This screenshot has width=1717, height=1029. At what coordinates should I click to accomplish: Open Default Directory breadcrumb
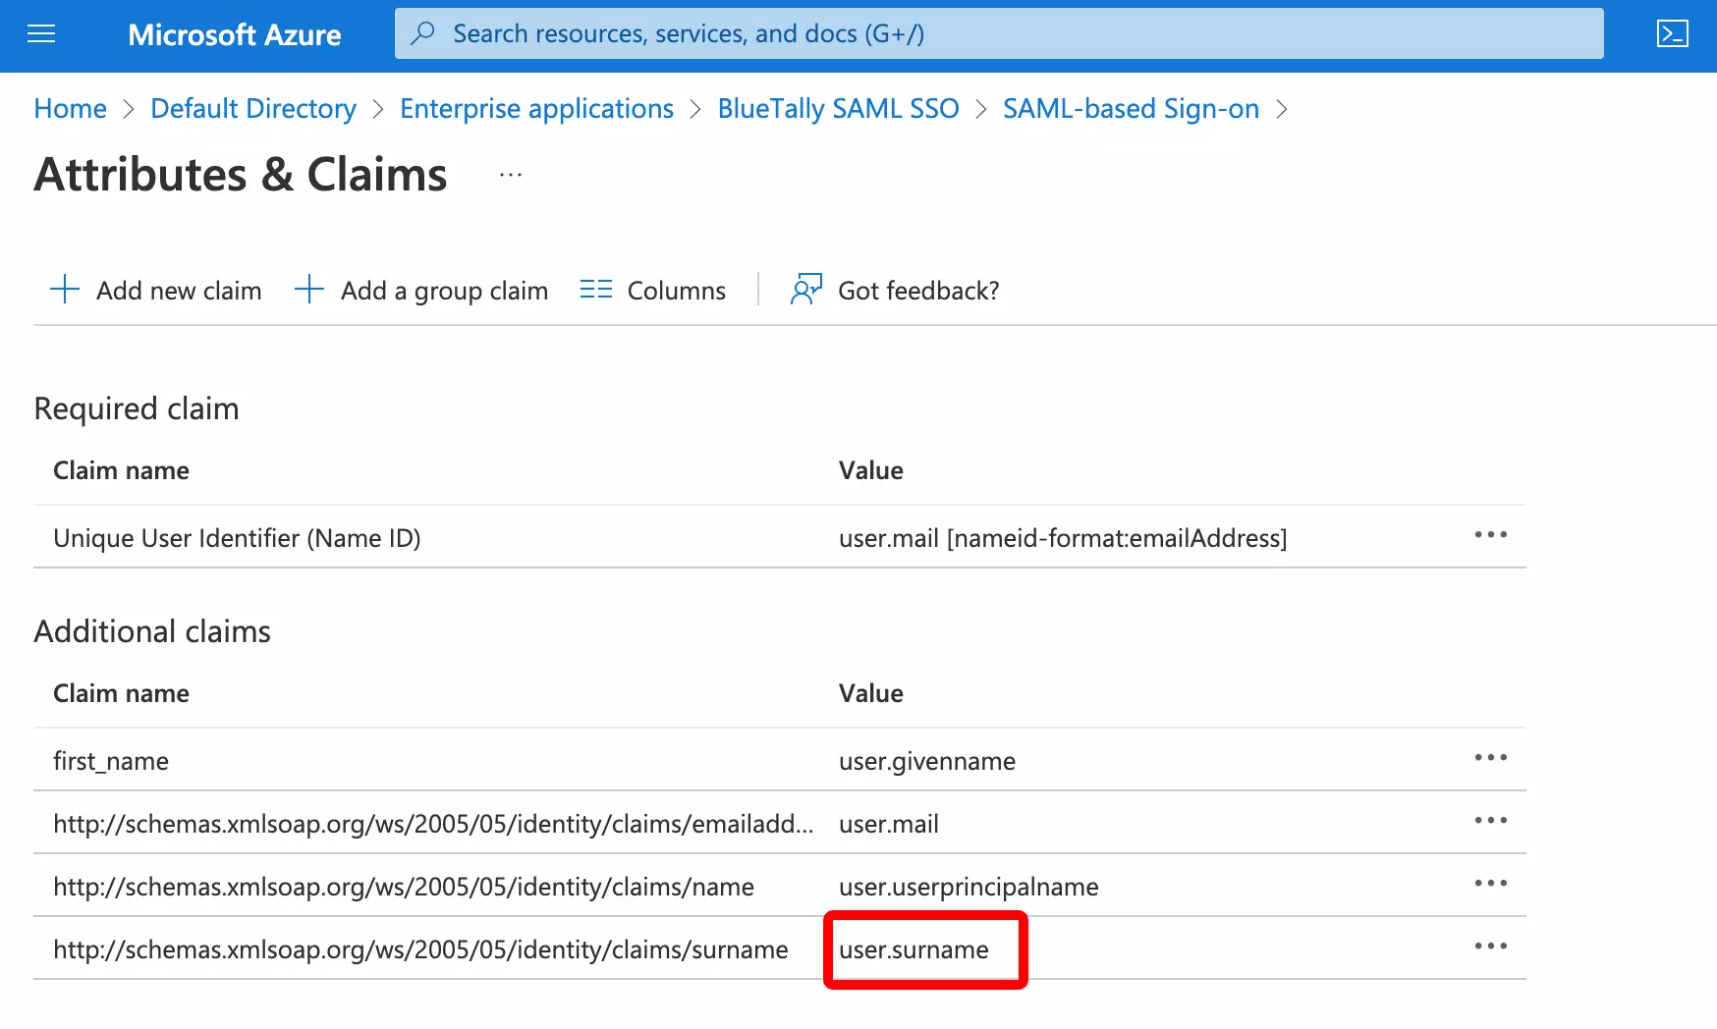click(x=253, y=109)
